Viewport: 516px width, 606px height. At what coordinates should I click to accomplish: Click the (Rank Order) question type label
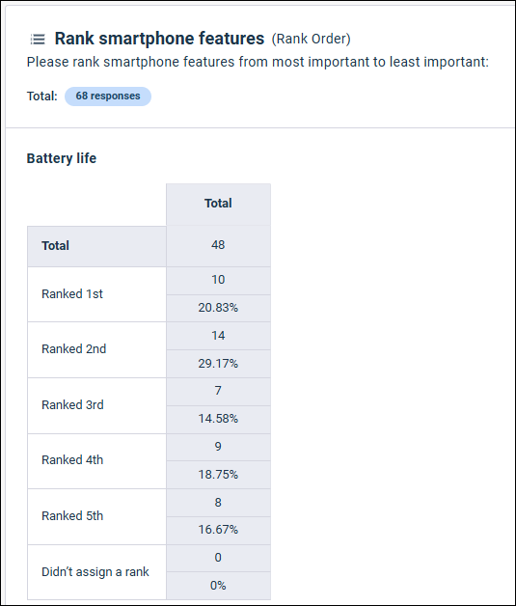point(311,39)
